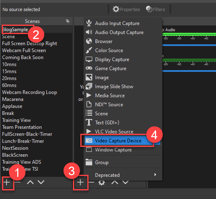Pop out the Scenes dock

tap(68, 21)
